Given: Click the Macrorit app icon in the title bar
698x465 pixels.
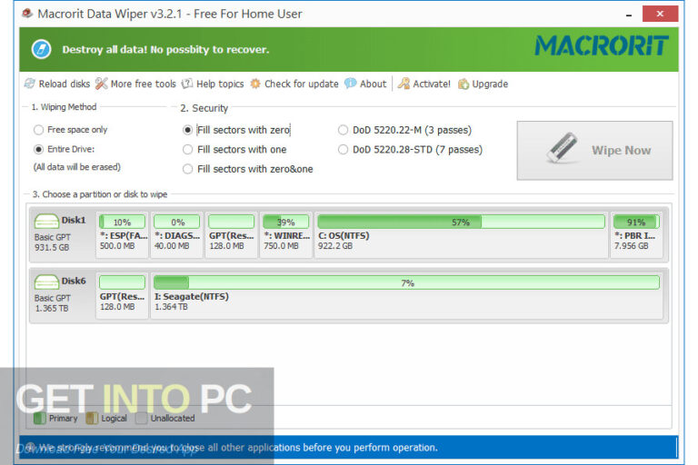Looking at the screenshot, I should (27, 14).
